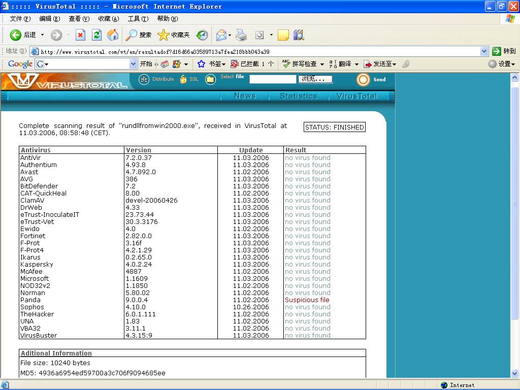Open Google Bookmarks blue star icon
This screenshot has width=520, height=390.
coord(201,64)
